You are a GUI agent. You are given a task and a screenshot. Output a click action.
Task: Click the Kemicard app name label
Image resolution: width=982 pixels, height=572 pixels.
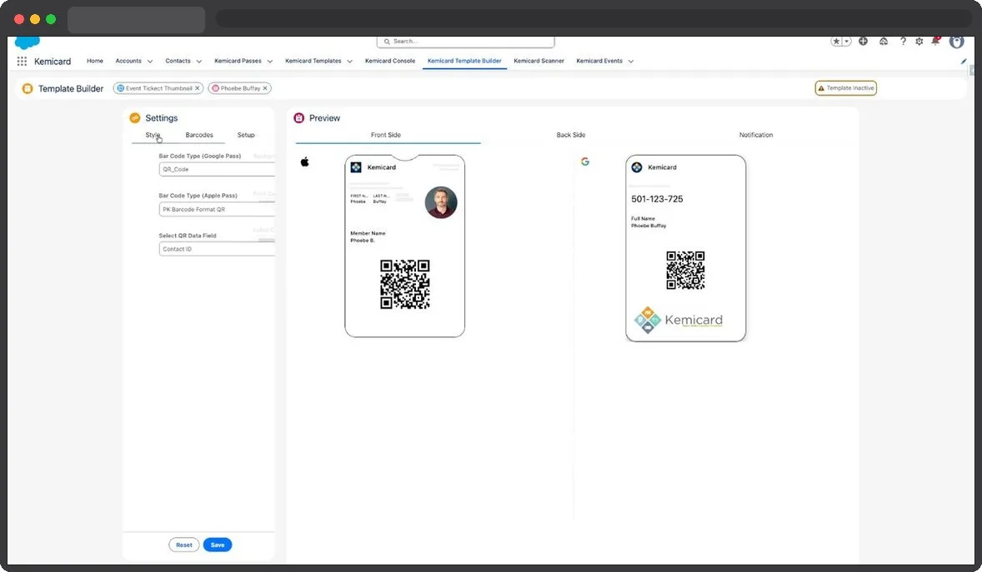point(53,62)
